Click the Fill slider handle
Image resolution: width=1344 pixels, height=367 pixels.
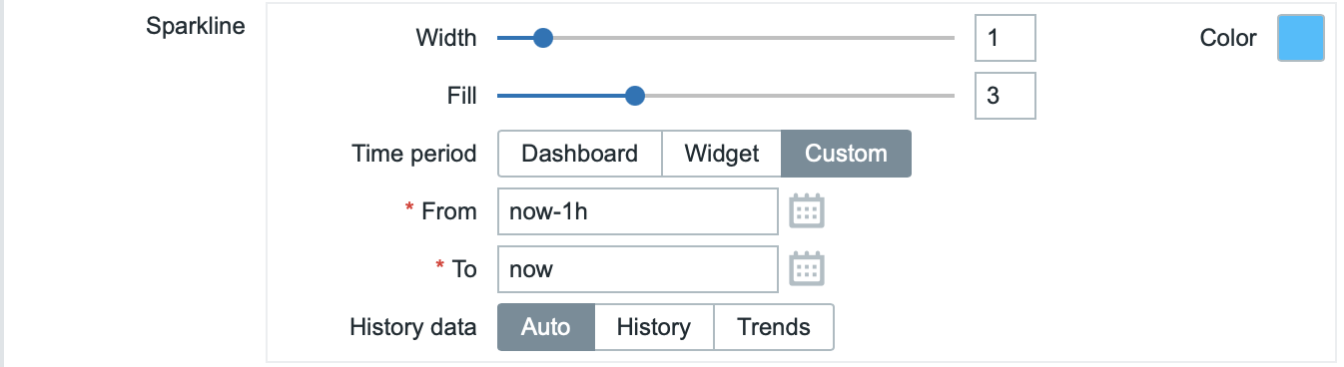634,96
